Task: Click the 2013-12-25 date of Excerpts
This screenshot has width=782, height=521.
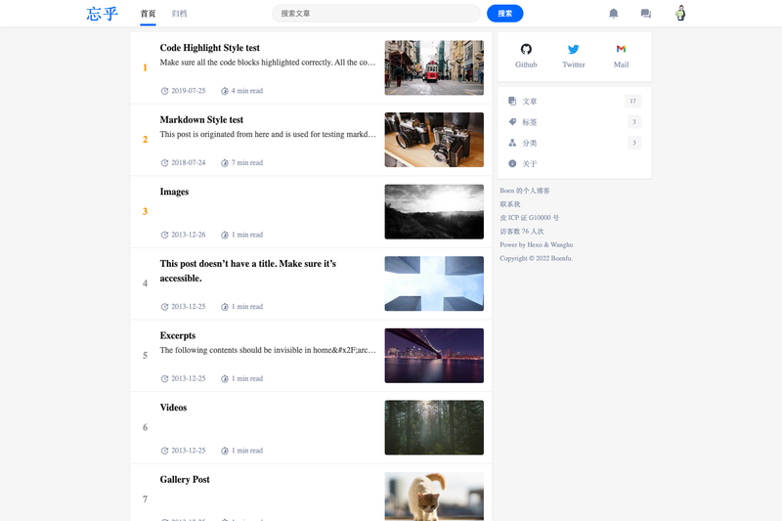Action: [x=189, y=378]
